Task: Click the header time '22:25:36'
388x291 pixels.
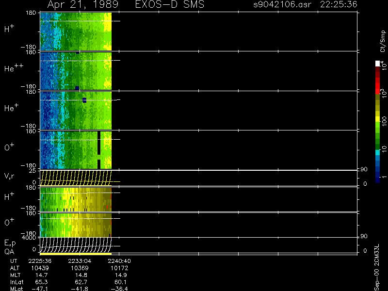Action: (339, 4)
